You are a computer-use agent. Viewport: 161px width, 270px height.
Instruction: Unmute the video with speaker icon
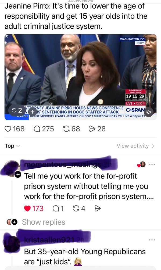[x=148, y=112]
